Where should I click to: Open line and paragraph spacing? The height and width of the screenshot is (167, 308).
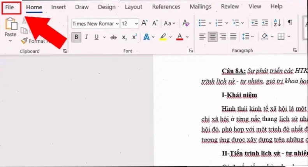pyautogui.click(x=246, y=37)
